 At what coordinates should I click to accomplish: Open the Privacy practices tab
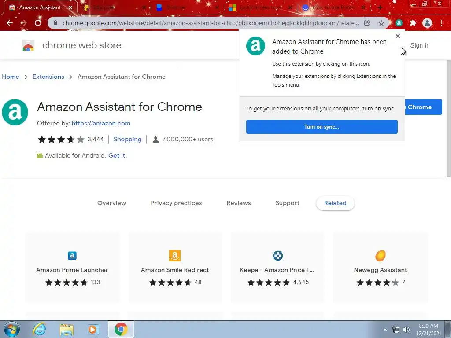coord(176,203)
